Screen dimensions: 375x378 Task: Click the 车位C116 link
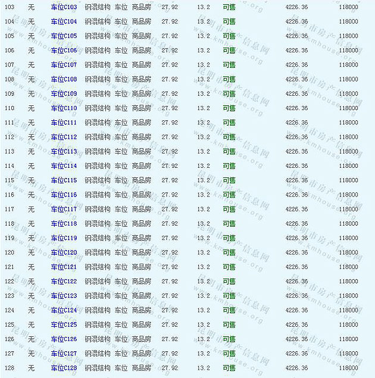pos(64,195)
